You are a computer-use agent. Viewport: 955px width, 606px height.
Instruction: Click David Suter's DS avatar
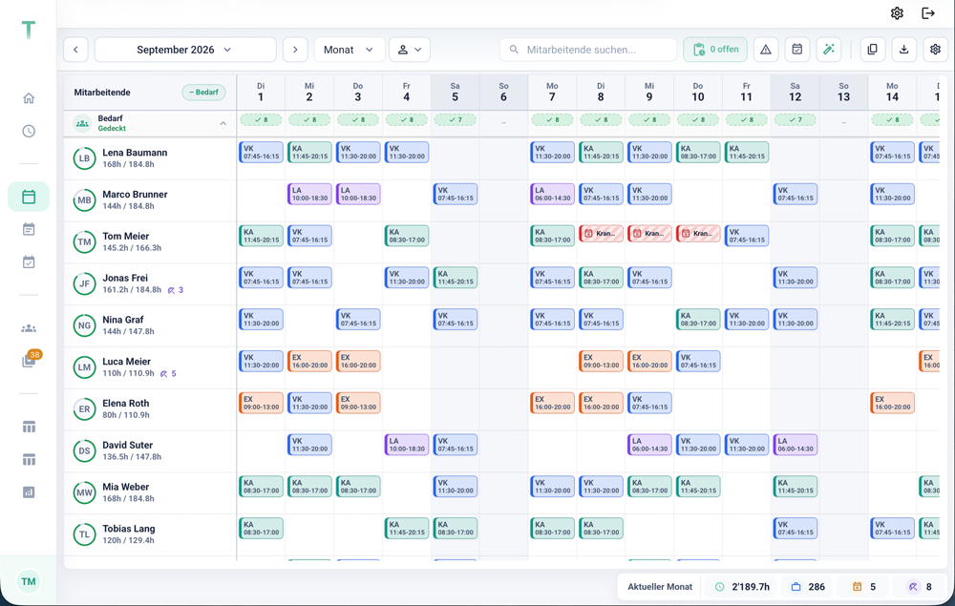pyautogui.click(x=84, y=450)
